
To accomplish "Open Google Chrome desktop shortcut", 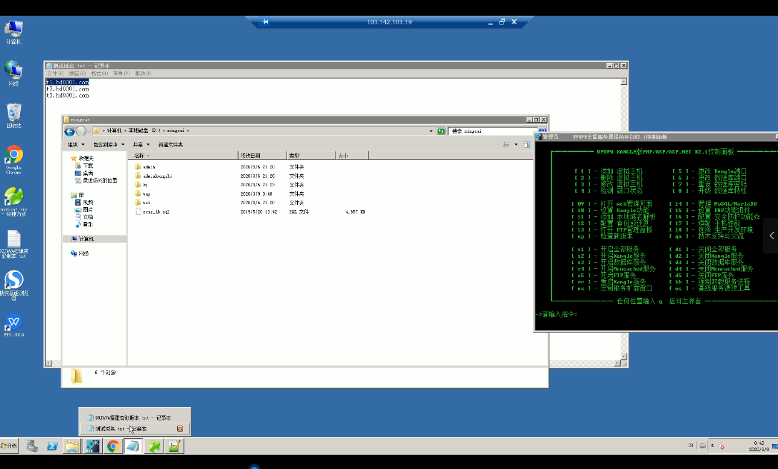I will coord(14,156).
